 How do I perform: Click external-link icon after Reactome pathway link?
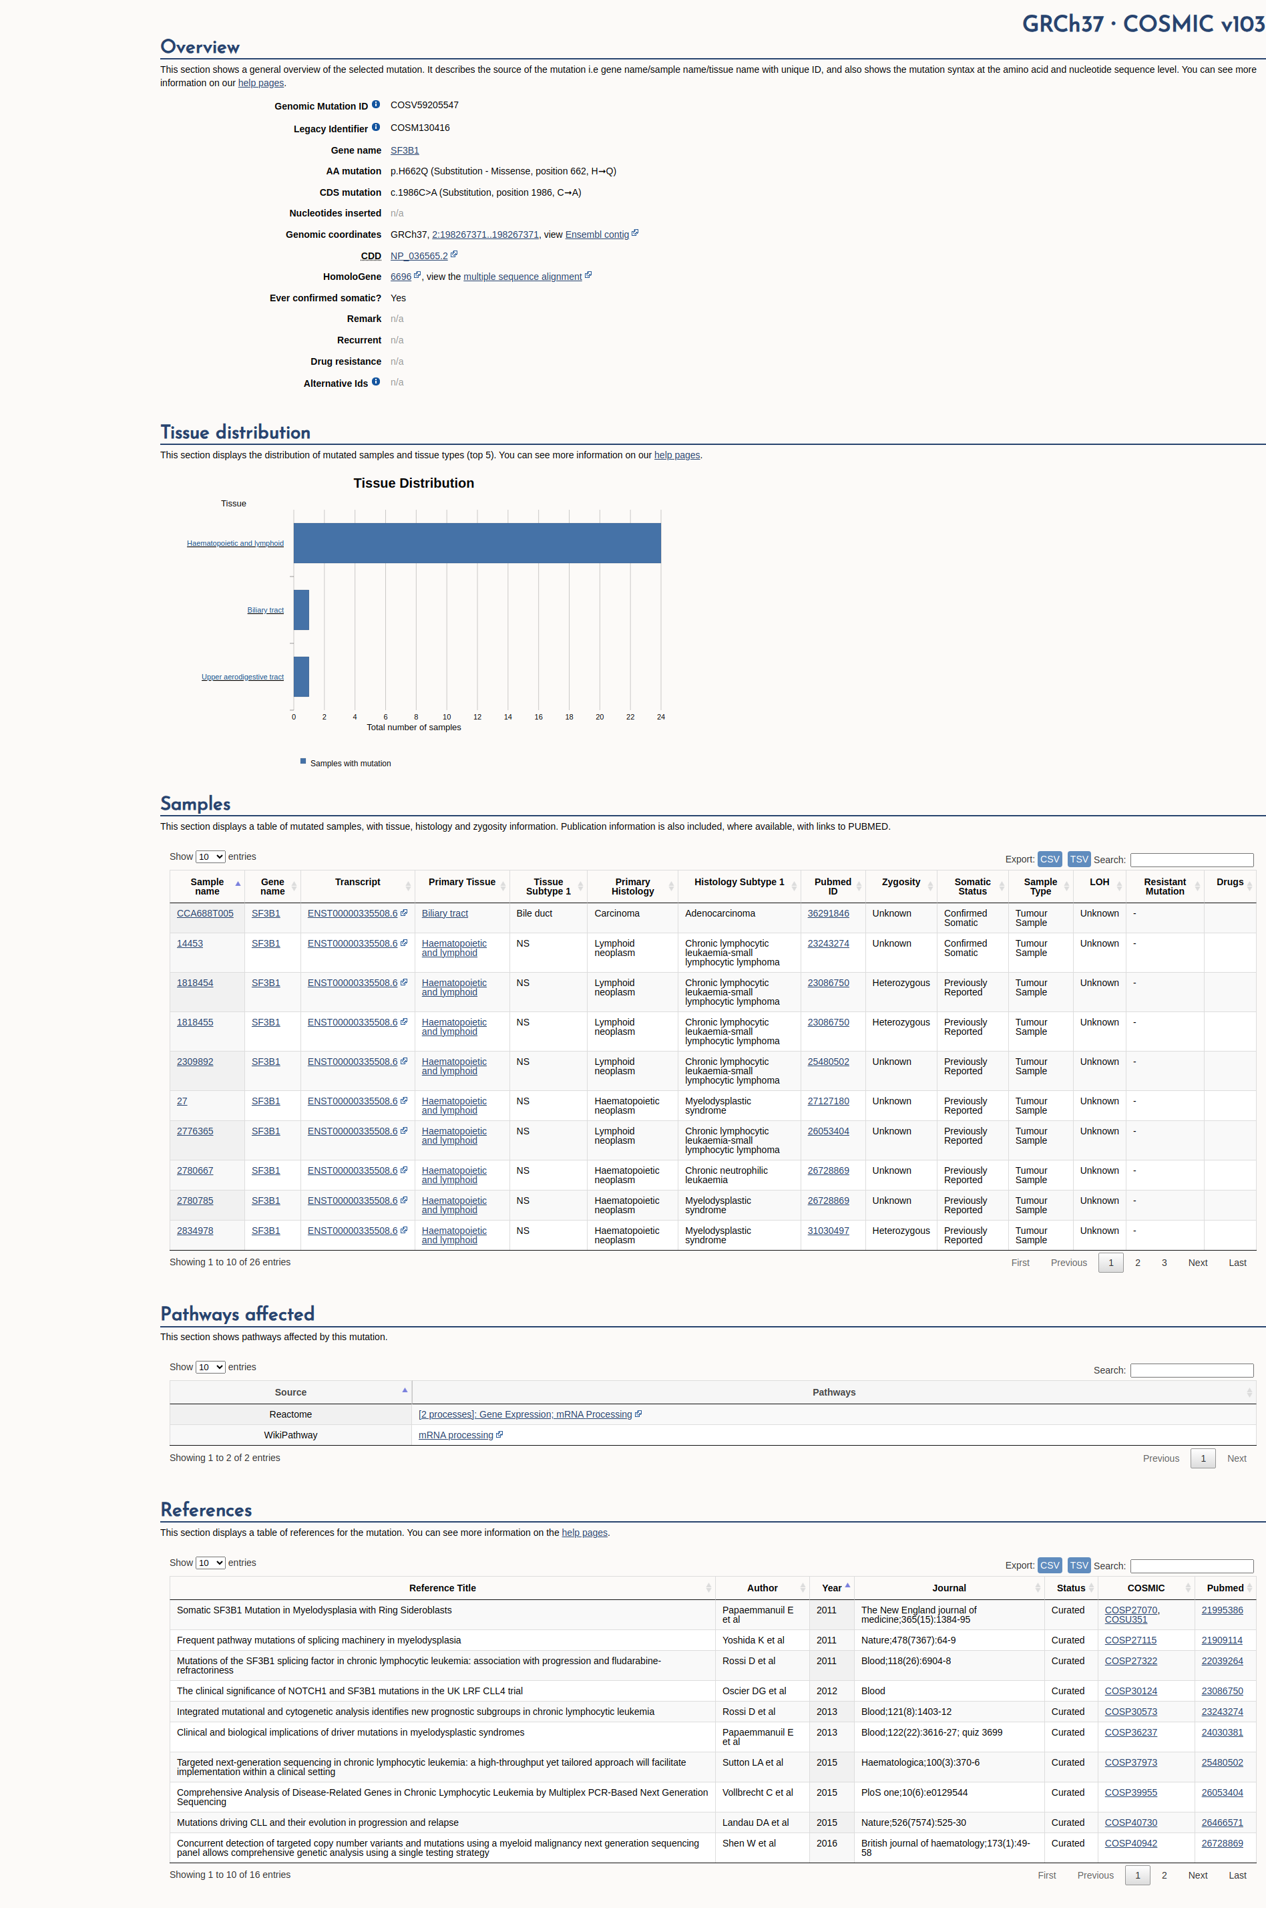point(638,1414)
